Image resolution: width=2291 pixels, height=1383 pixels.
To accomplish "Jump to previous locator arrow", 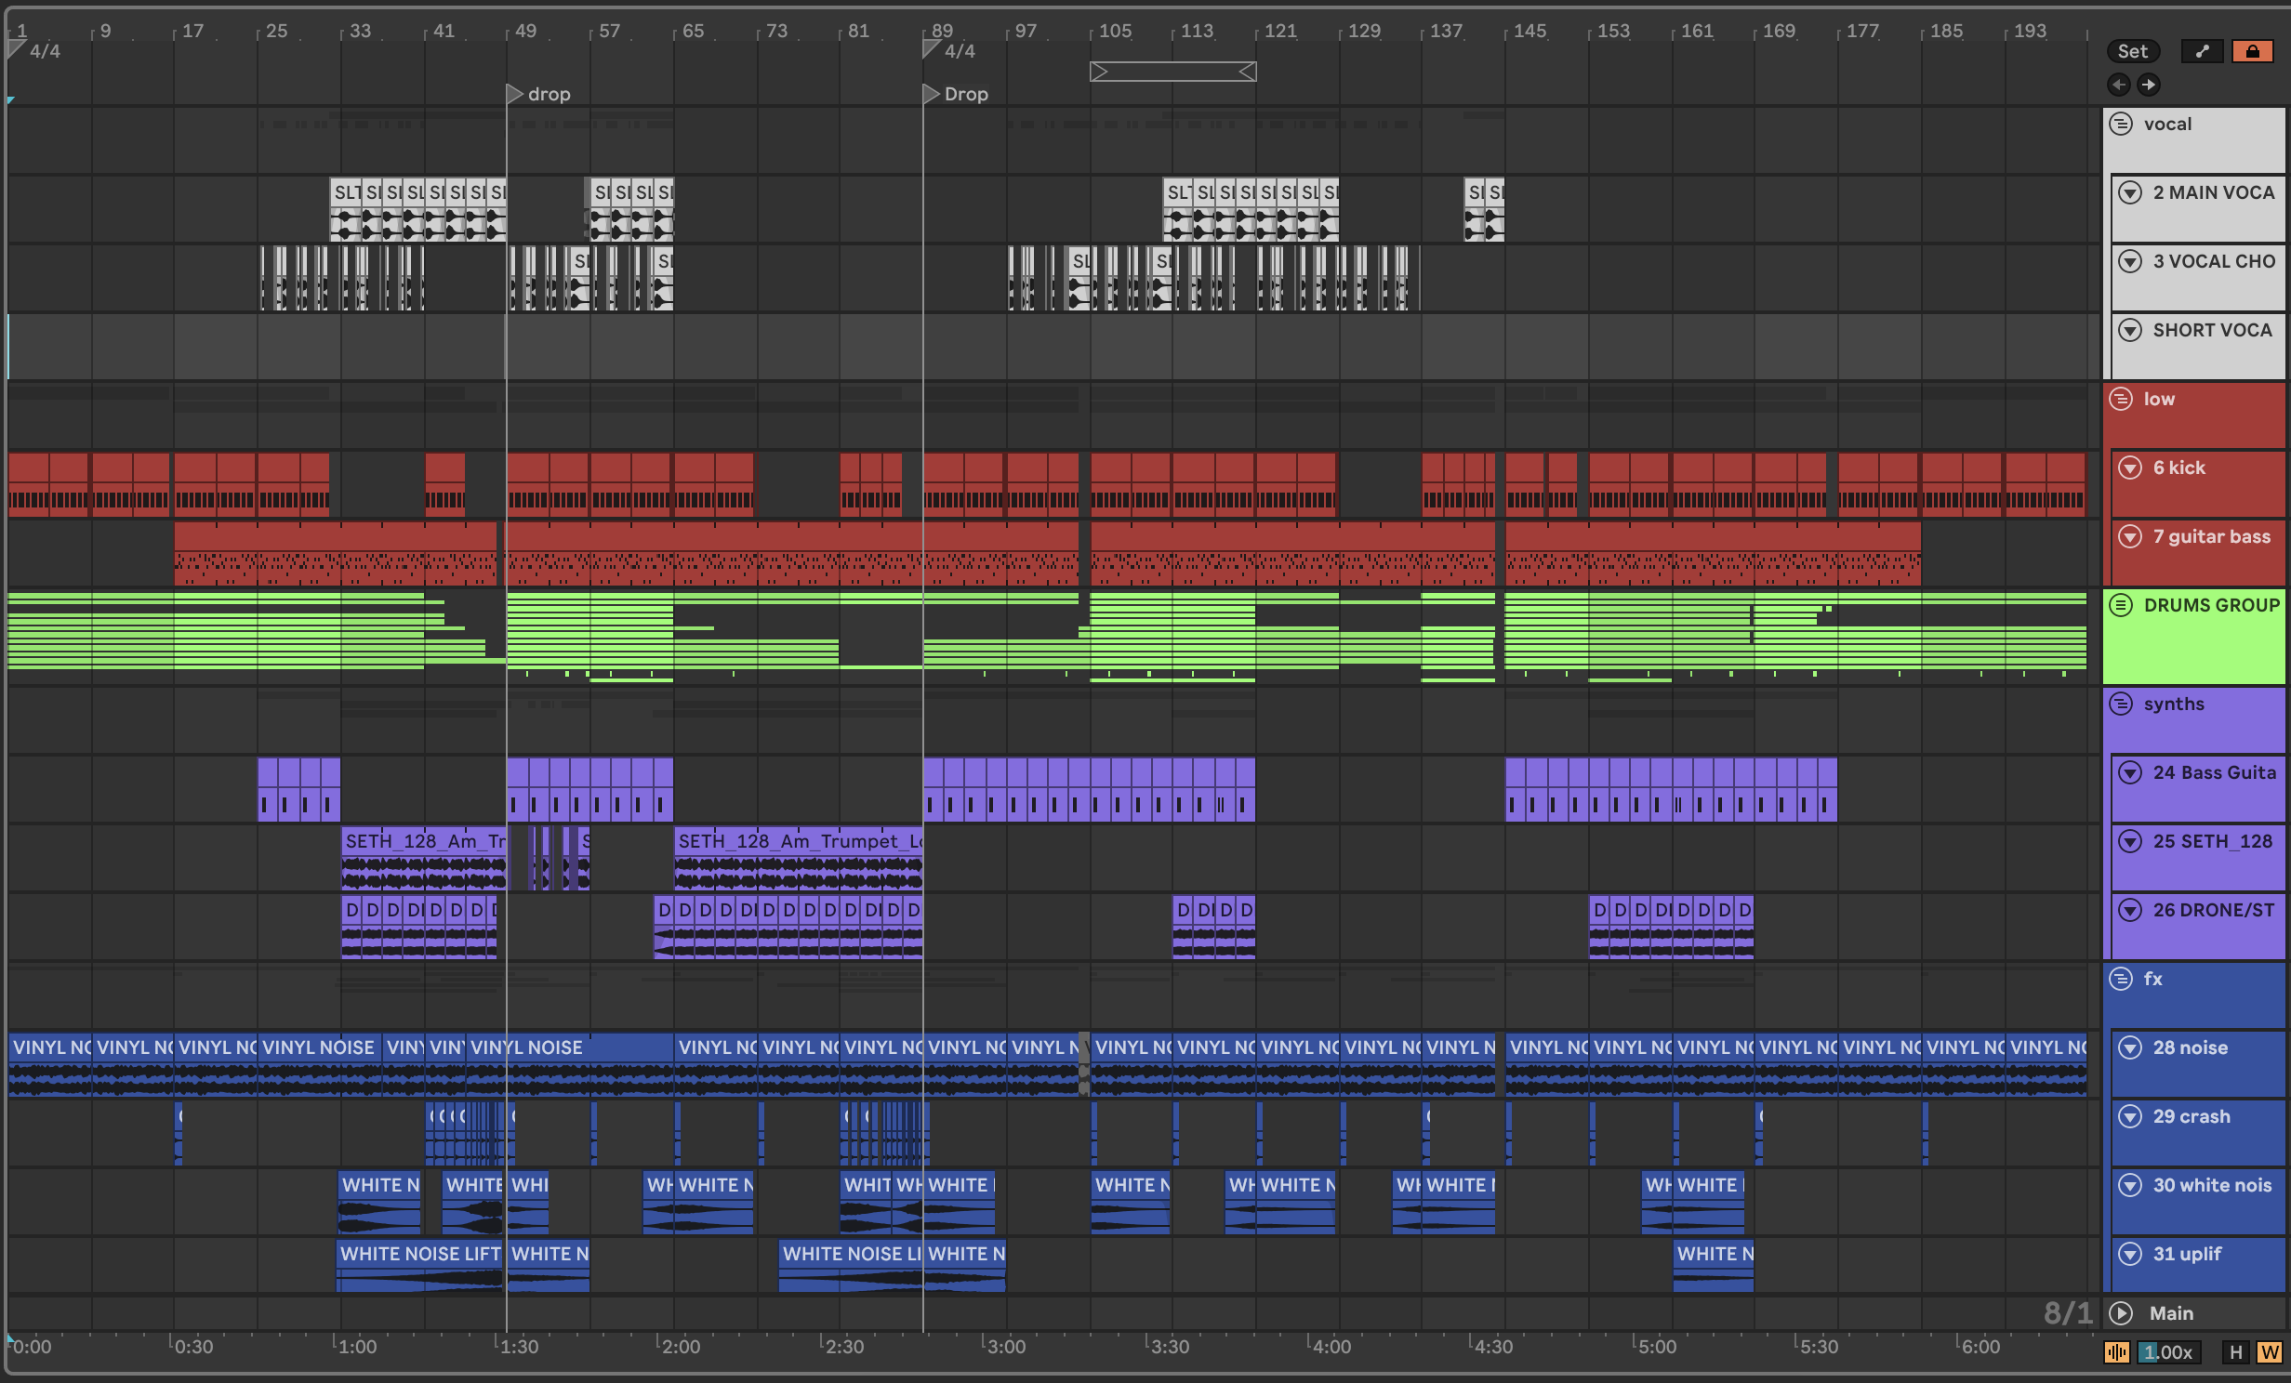I will (2118, 86).
